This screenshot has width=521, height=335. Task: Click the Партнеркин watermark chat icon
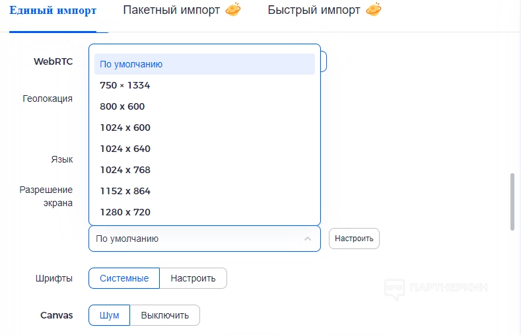pyautogui.click(x=394, y=288)
